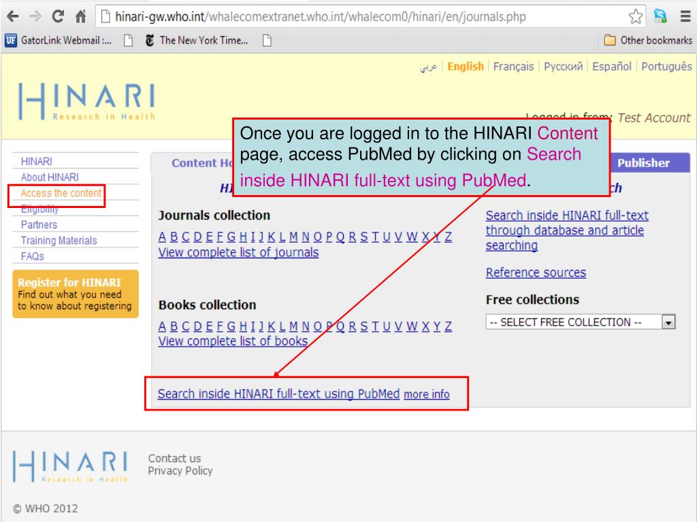Screen dimensions: 697x522
Task: Open HINARI sidebar menu item
Action: [37, 161]
